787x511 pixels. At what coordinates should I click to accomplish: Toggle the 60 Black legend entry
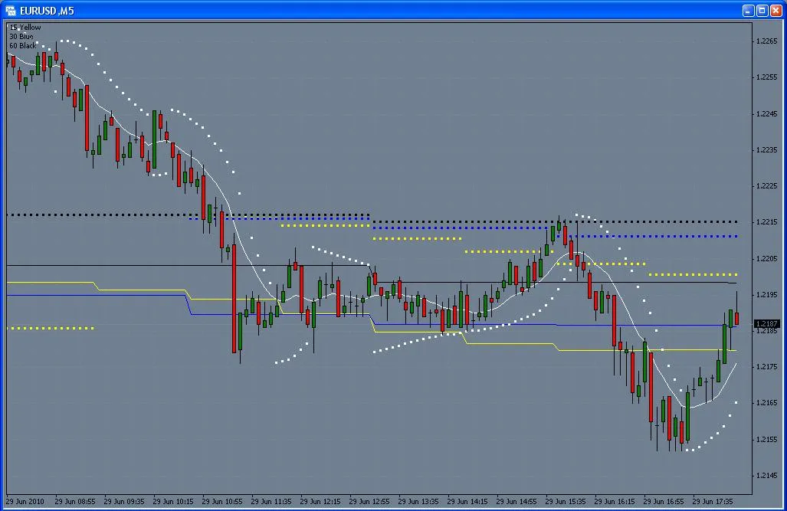[x=21, y=44]
